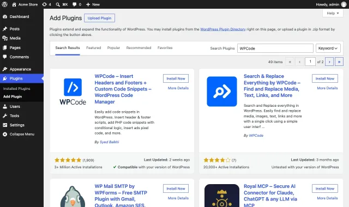Open the WordPress logo menu
Image resolution: width=349 pixels, height=207 pixels.
5,4
